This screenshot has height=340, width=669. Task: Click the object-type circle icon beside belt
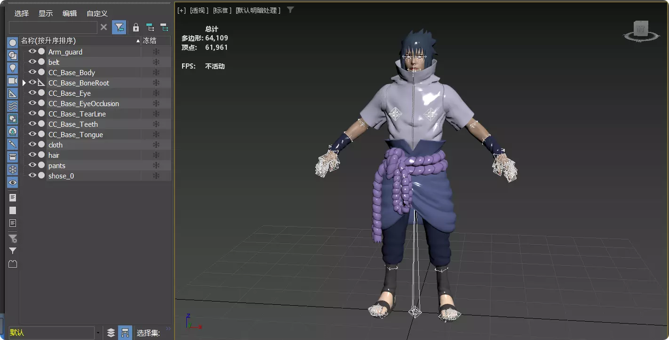41,62
